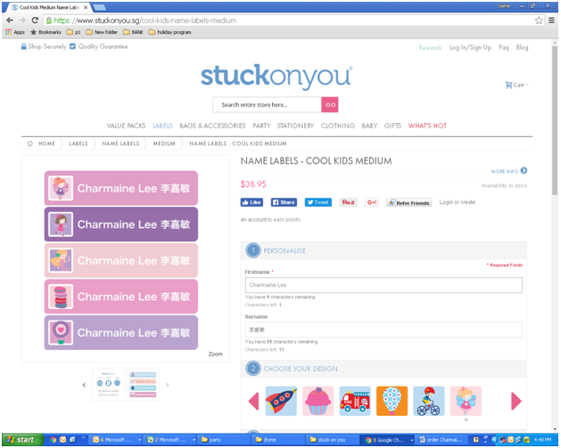
Task: Click the Pinterest Pin it button
Action: (x=348, y=202)
